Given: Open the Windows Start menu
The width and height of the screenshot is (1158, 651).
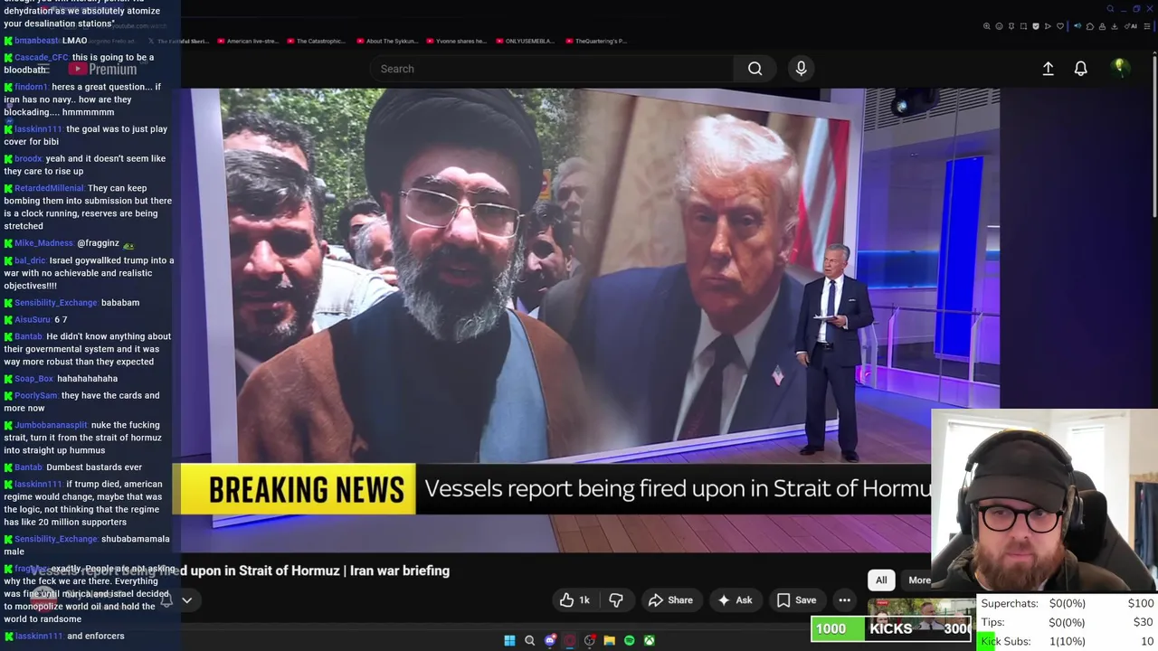Looking at the screenshot, I should click(x=509, y=640).
